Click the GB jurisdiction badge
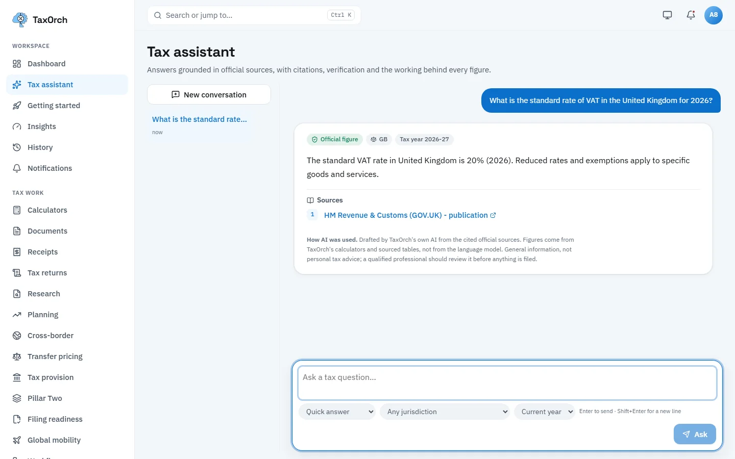735x459 pixels. pos(379,139)
